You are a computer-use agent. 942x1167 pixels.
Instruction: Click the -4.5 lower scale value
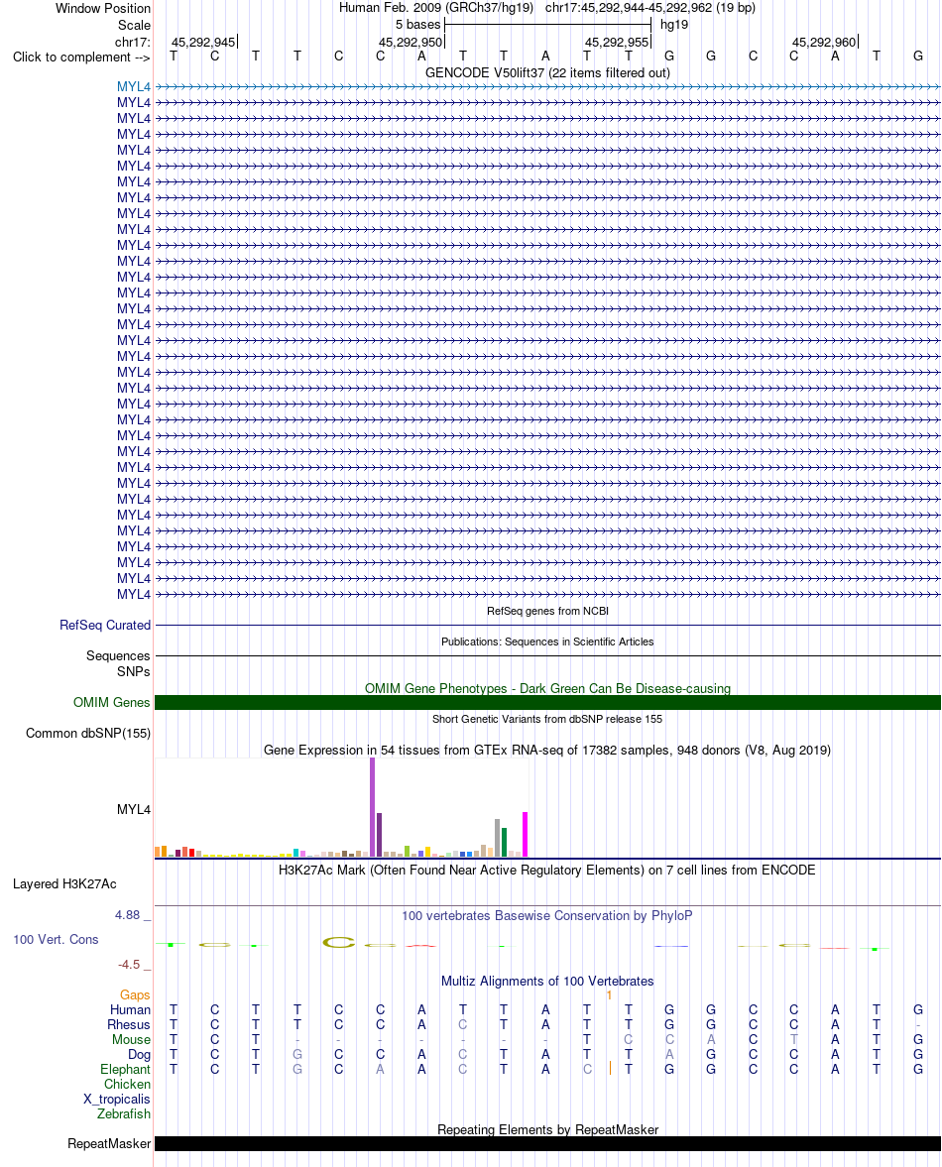[129, 965]
